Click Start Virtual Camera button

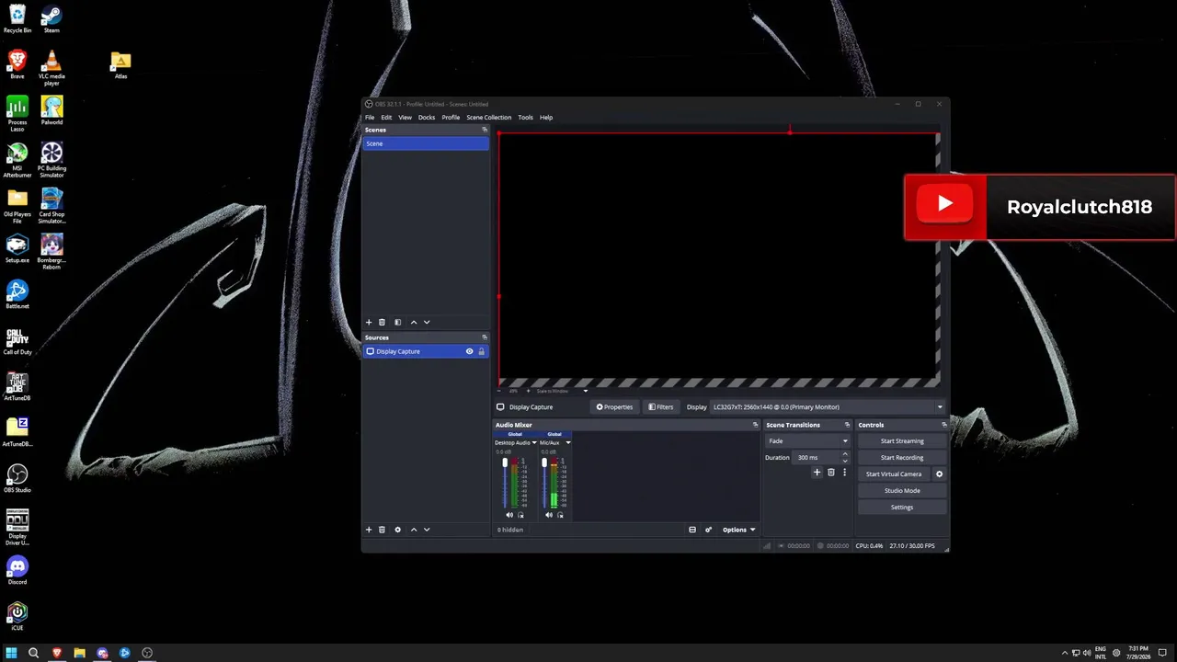point(894,474)
